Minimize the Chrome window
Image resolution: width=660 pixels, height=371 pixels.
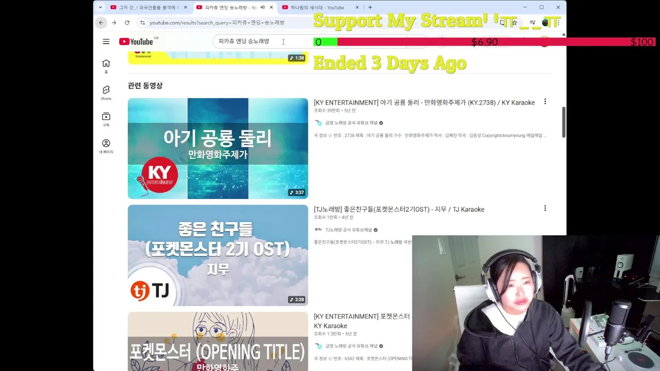click(525, 7)
